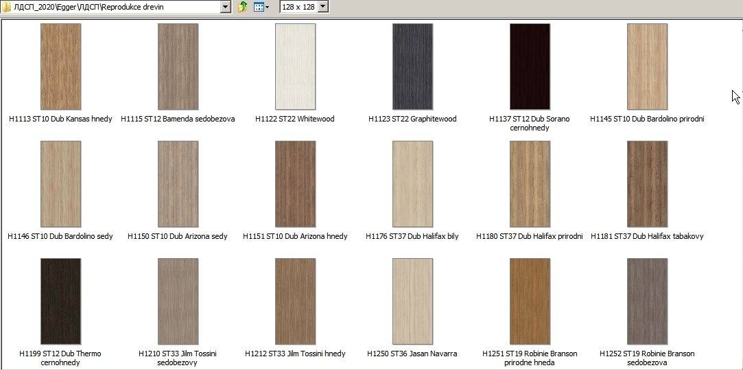The image size is (743, 370).
Task: Choose H1180 Dub Halifax prirodni thumbnail
Action: [530, 184]
